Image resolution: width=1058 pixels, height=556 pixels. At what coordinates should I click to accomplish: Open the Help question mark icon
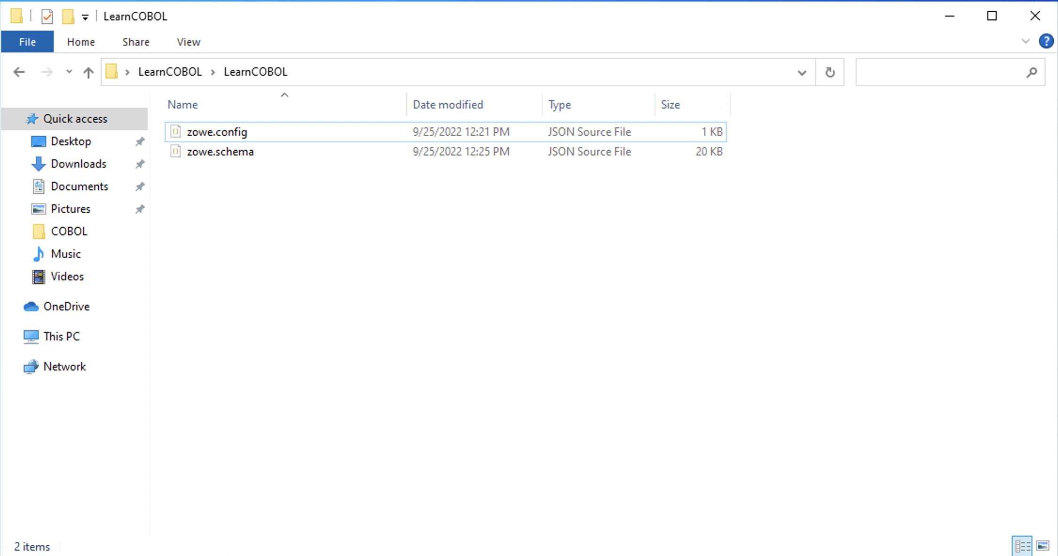[1046, 41]
